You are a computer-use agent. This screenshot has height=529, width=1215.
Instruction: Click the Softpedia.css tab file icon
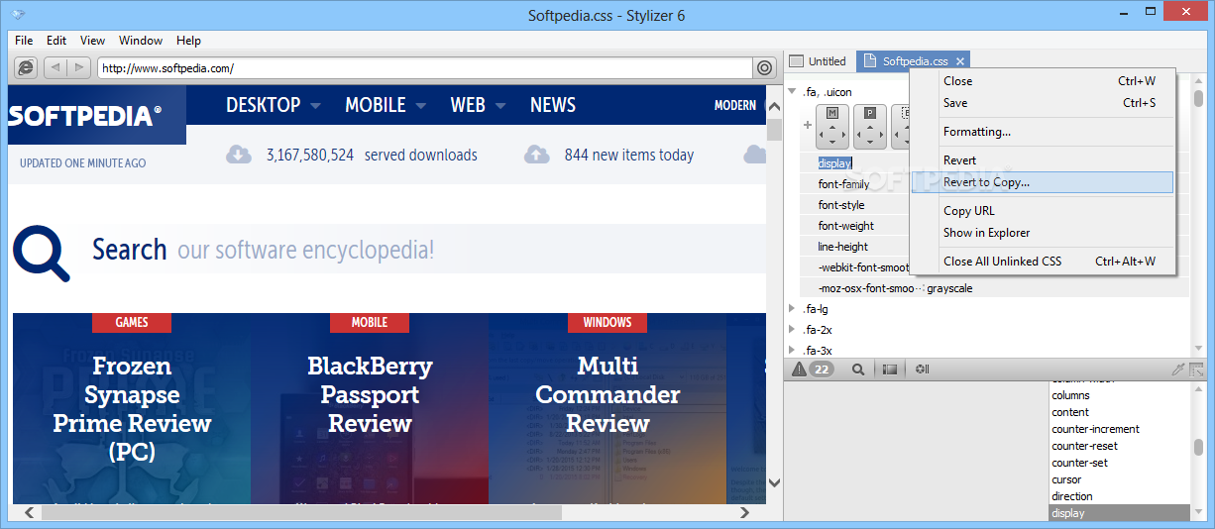pos(870,61)
